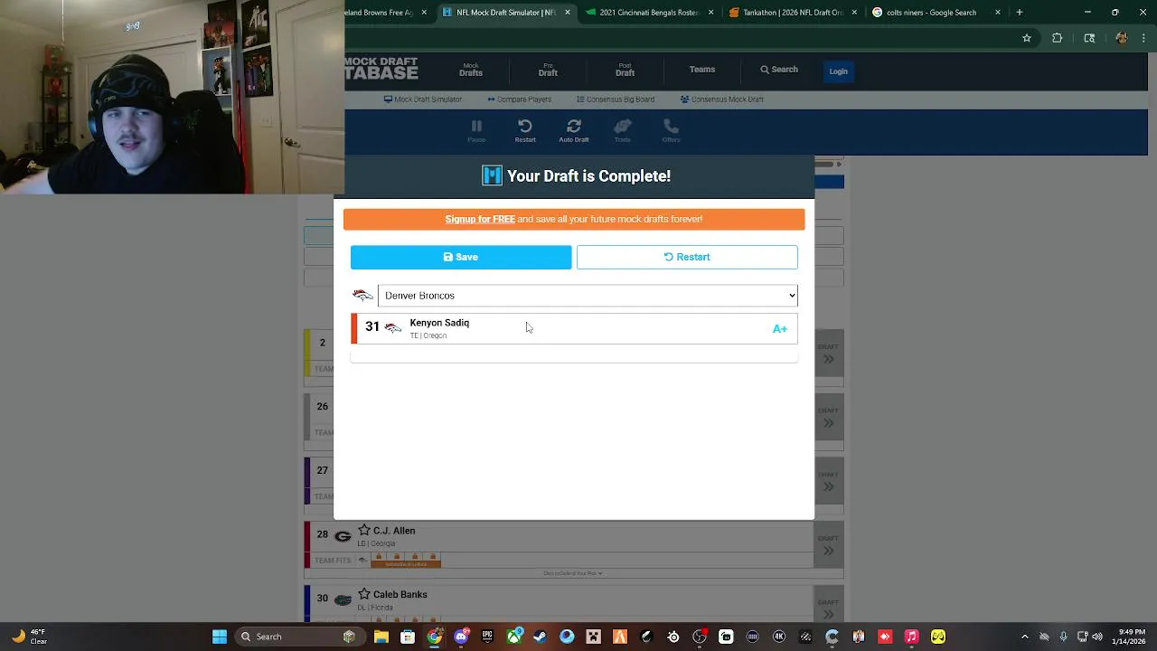
Task: Open Apple Music from taskbar
Action: click(x=912, y=637)
